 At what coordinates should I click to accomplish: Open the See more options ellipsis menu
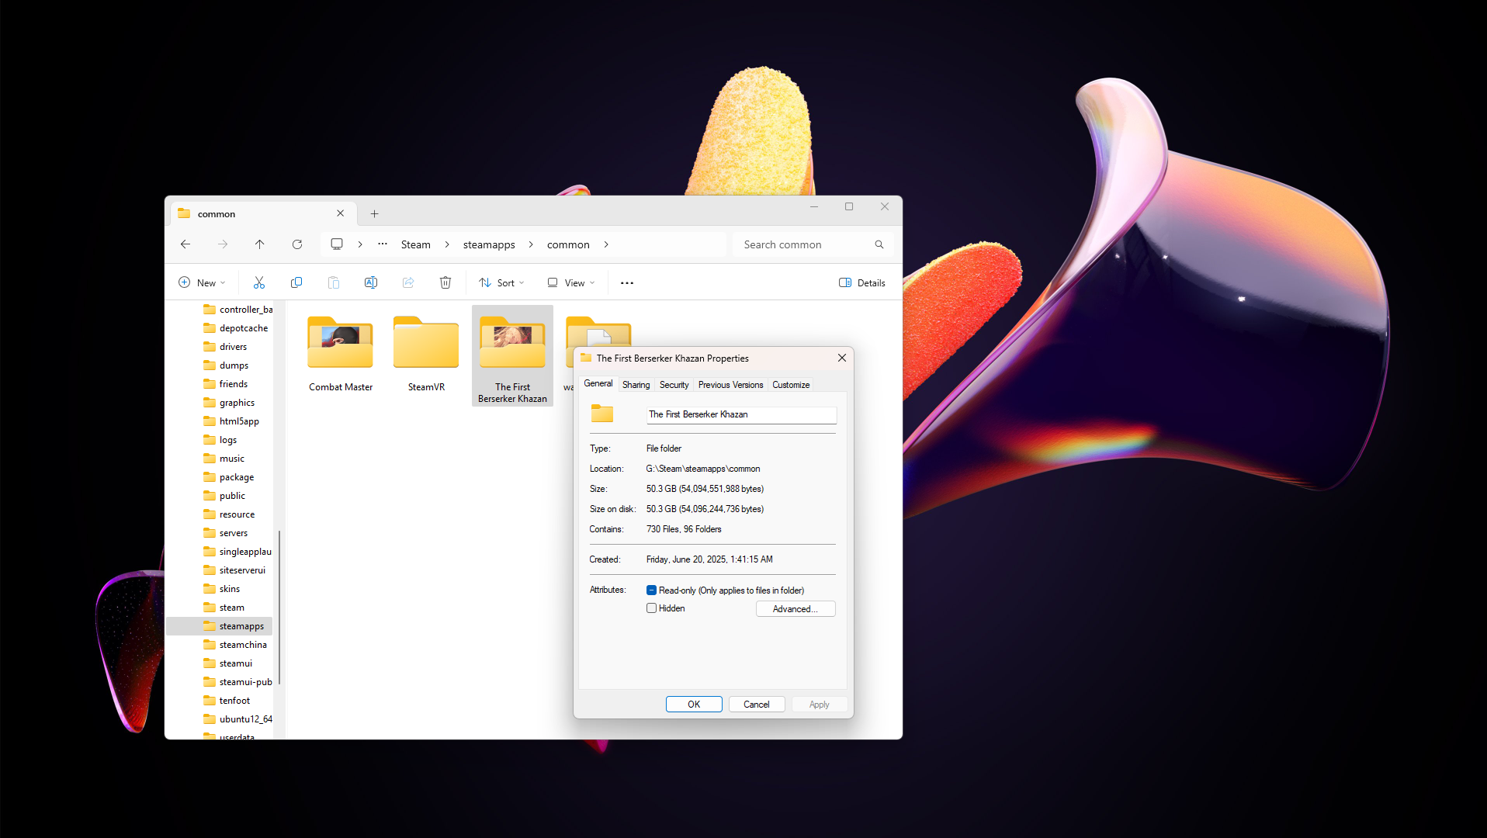tap(627, 283)
